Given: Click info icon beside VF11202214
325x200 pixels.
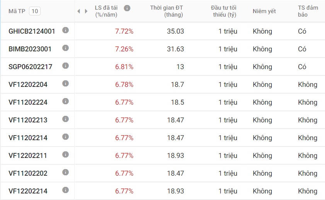Looking at the screenshot, I should click(65, 137).
